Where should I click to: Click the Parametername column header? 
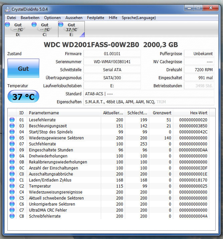pos(64,113)
